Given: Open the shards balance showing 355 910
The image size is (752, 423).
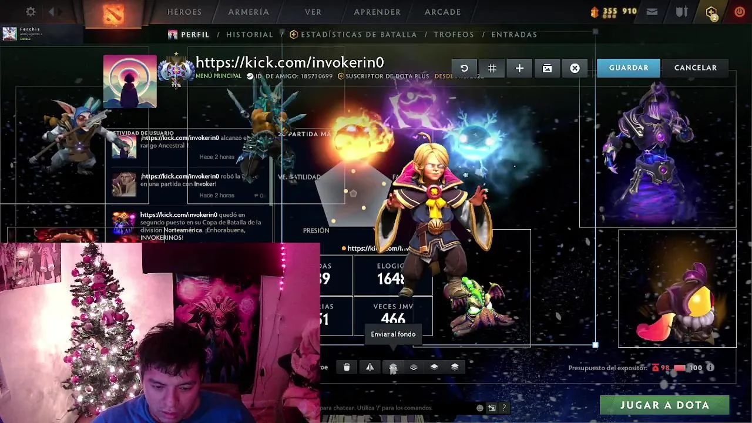Looking at the screenshot, I should (x=614, y=11).
